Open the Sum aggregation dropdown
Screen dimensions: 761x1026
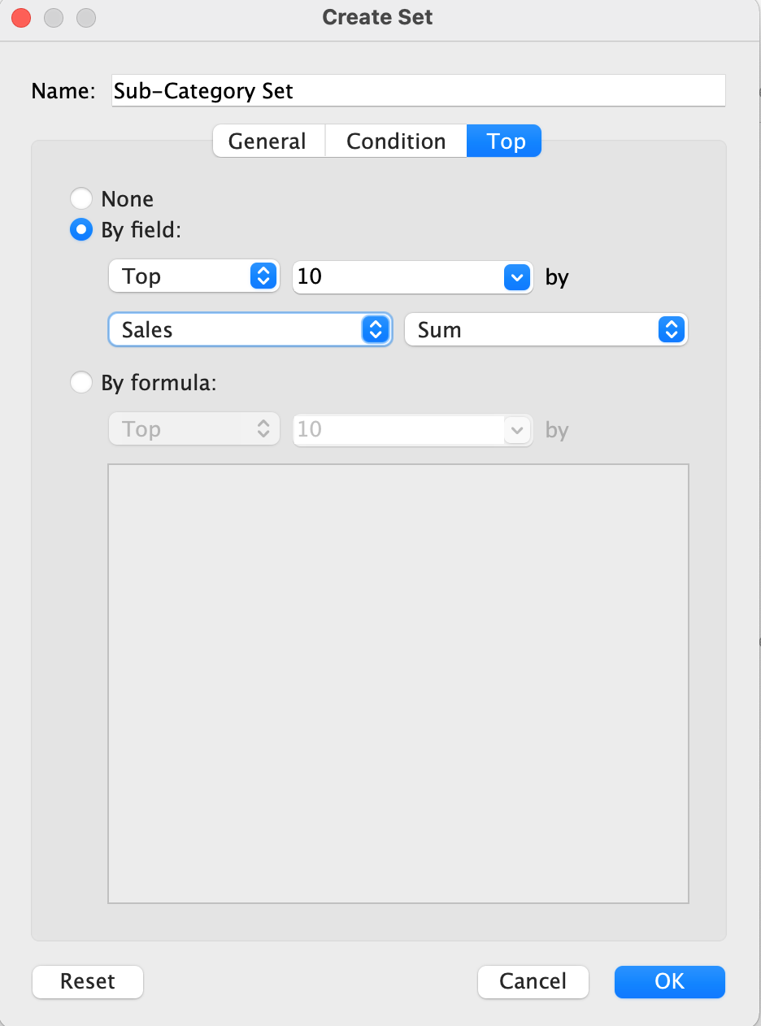(546, 330)
